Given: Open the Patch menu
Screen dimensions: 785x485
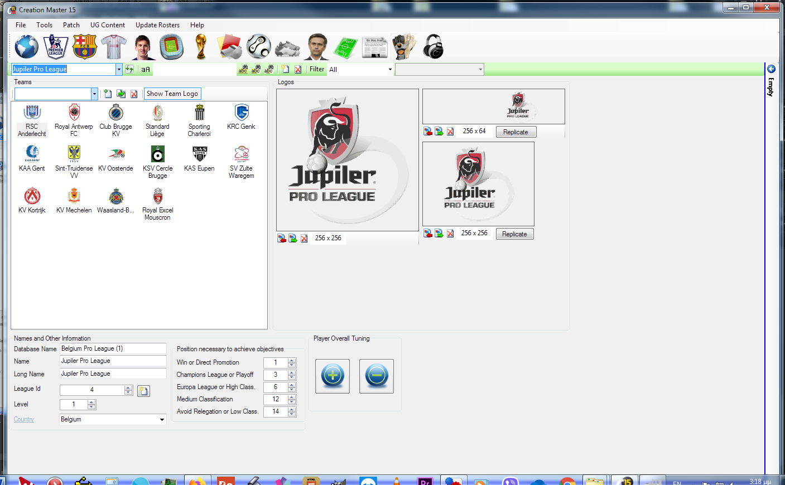Looking at the screenshot, I should coord(71,25).
